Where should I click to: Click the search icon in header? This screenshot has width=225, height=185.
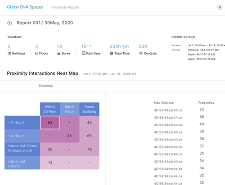pos(220,7)
